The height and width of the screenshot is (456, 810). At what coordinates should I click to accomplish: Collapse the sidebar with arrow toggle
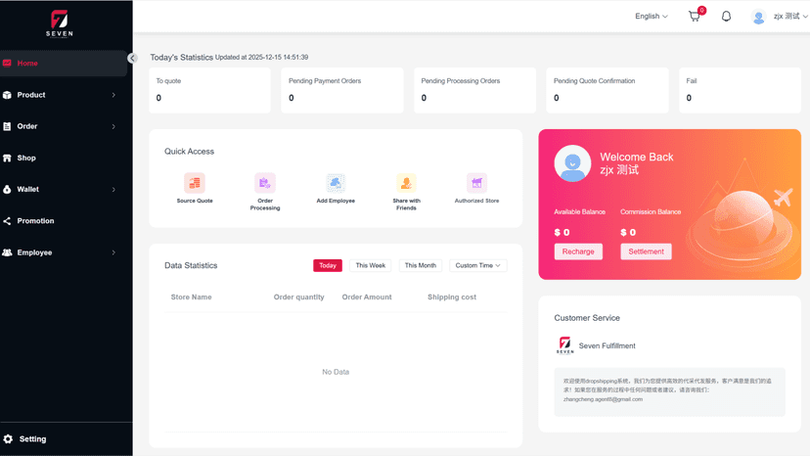click(x=132, y=59)
